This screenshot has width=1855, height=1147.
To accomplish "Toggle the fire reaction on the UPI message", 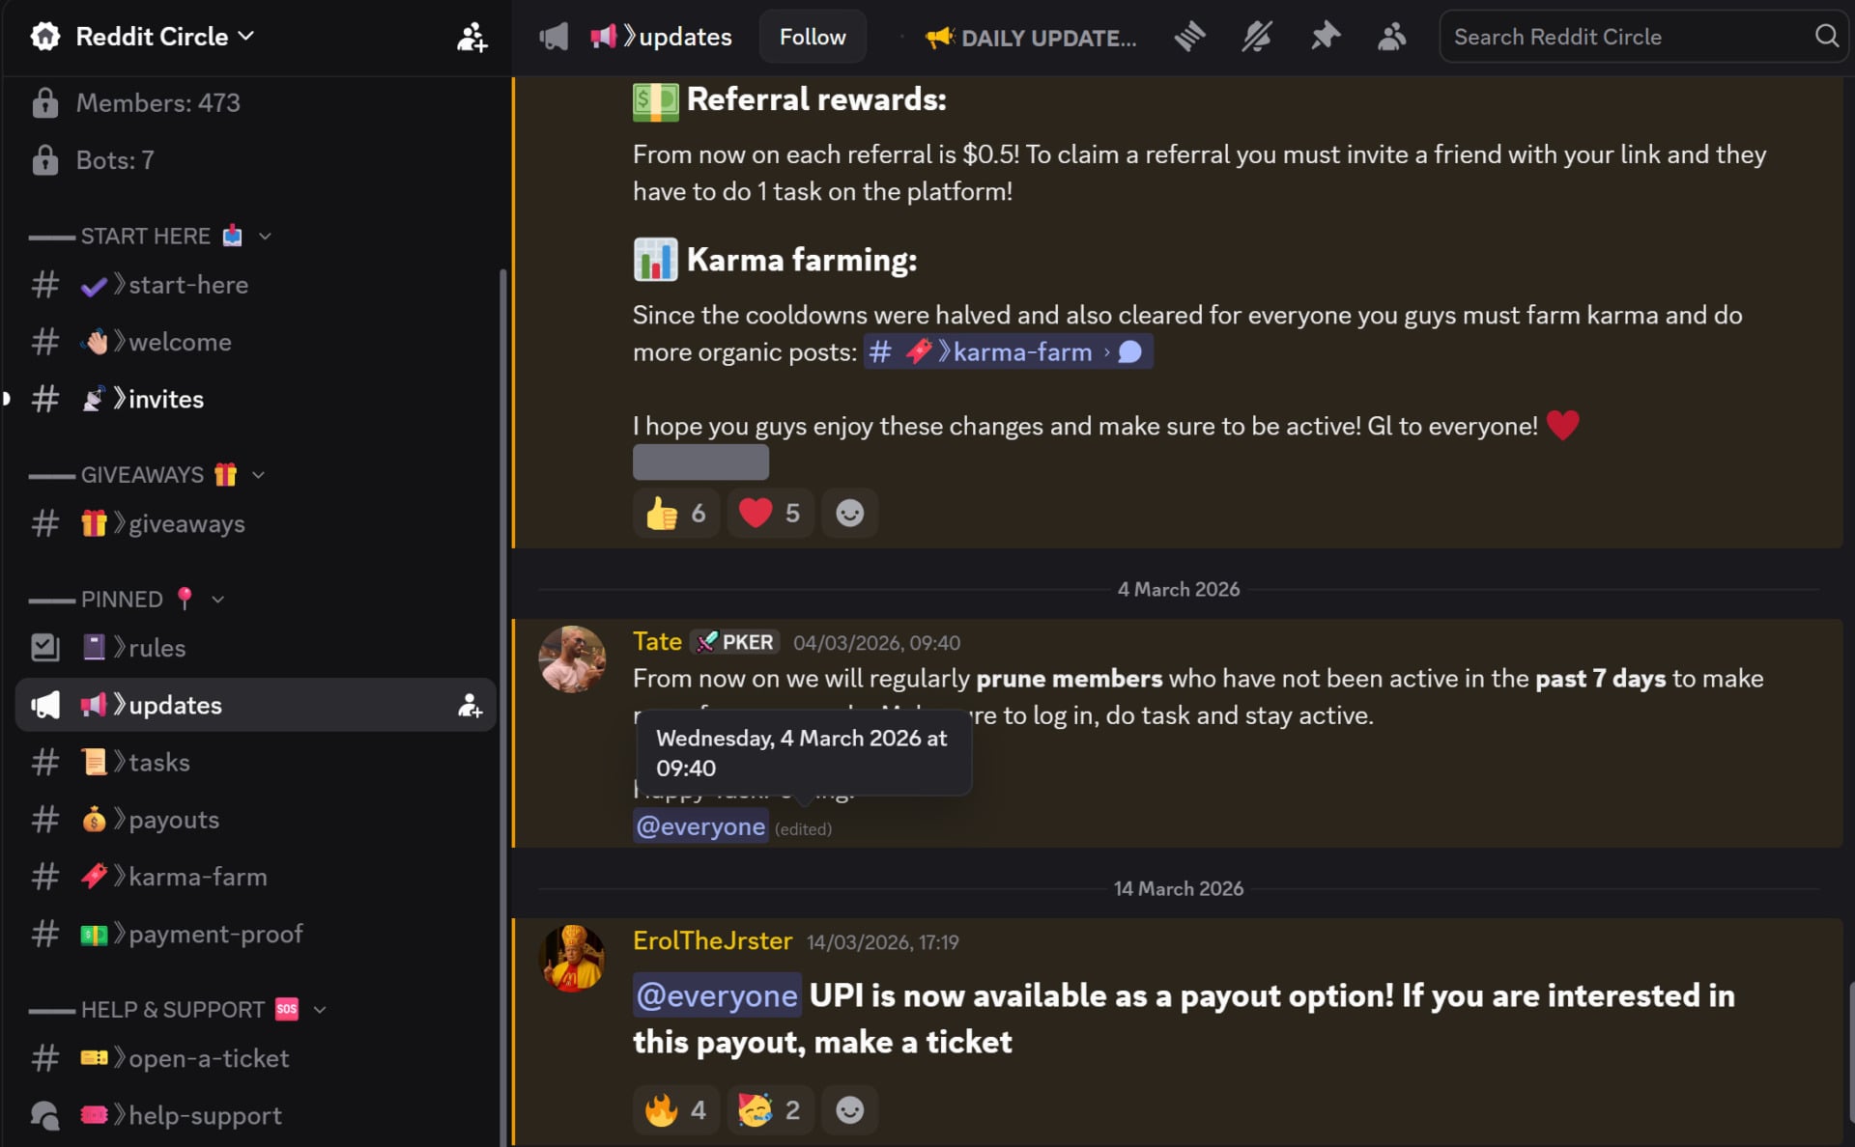I will (674, 1109).
